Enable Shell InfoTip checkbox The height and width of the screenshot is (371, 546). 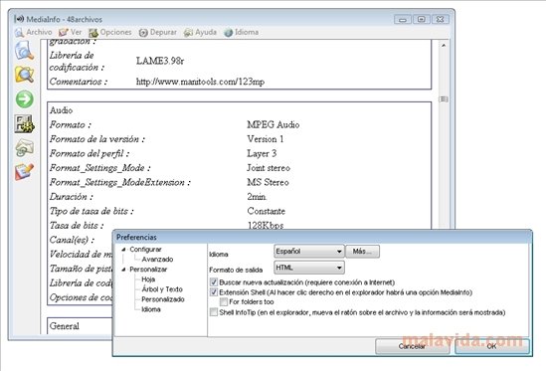[214, 312]
